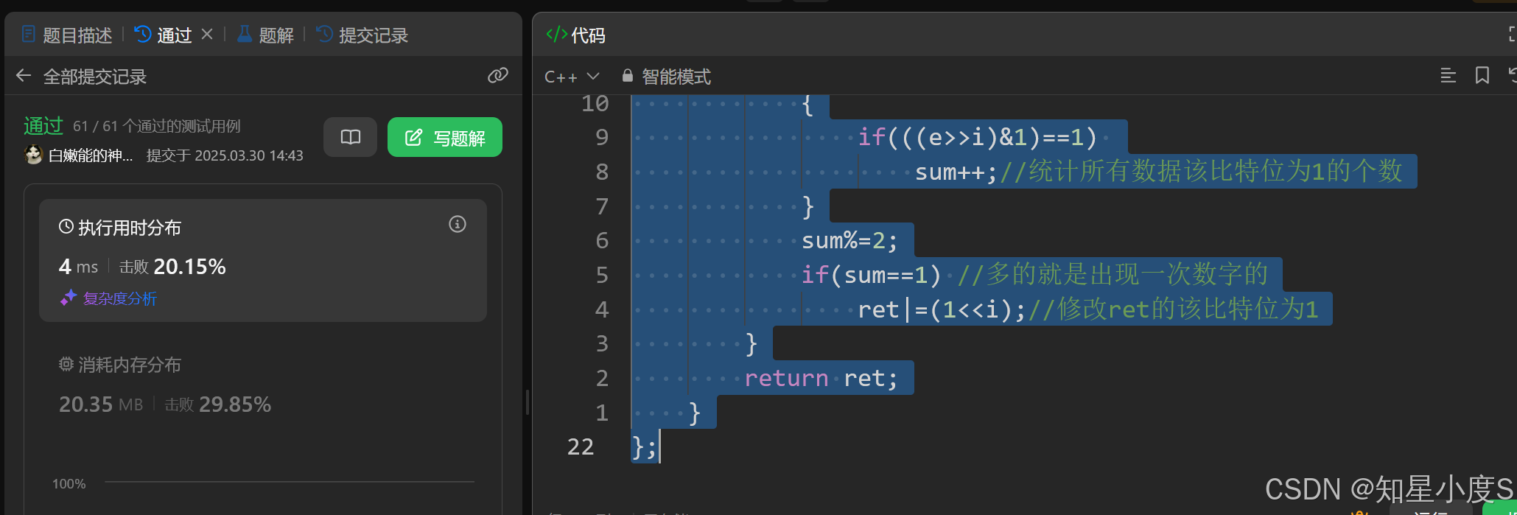Click the 写题解 green button

pos(445,137)
